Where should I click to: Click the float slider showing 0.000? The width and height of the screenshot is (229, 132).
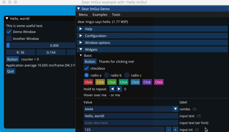(x=41, y=46)
